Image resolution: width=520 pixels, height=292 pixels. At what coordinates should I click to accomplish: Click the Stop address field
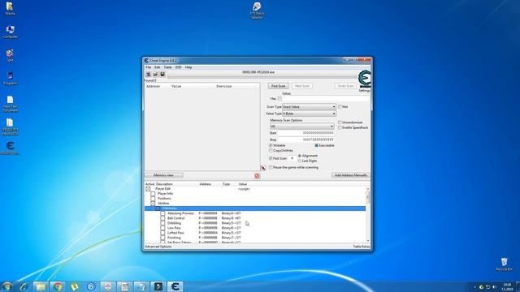(x=305, y=140)
